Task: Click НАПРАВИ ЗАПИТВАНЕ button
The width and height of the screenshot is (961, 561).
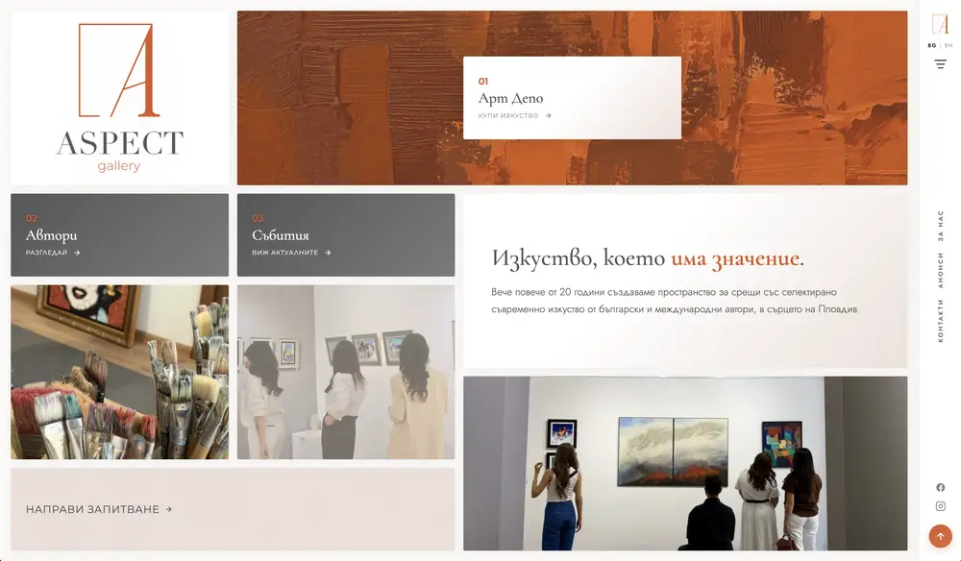Action: pyautogui.click(x=233, y=509)
